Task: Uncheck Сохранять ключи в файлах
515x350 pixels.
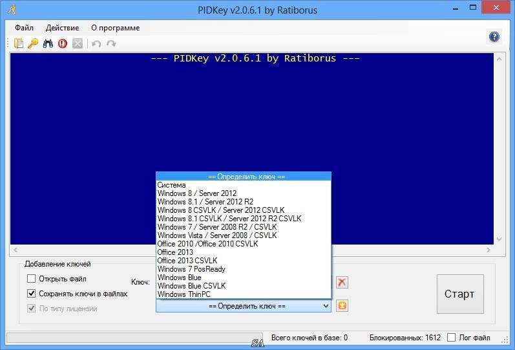Action: coord(31,294)
